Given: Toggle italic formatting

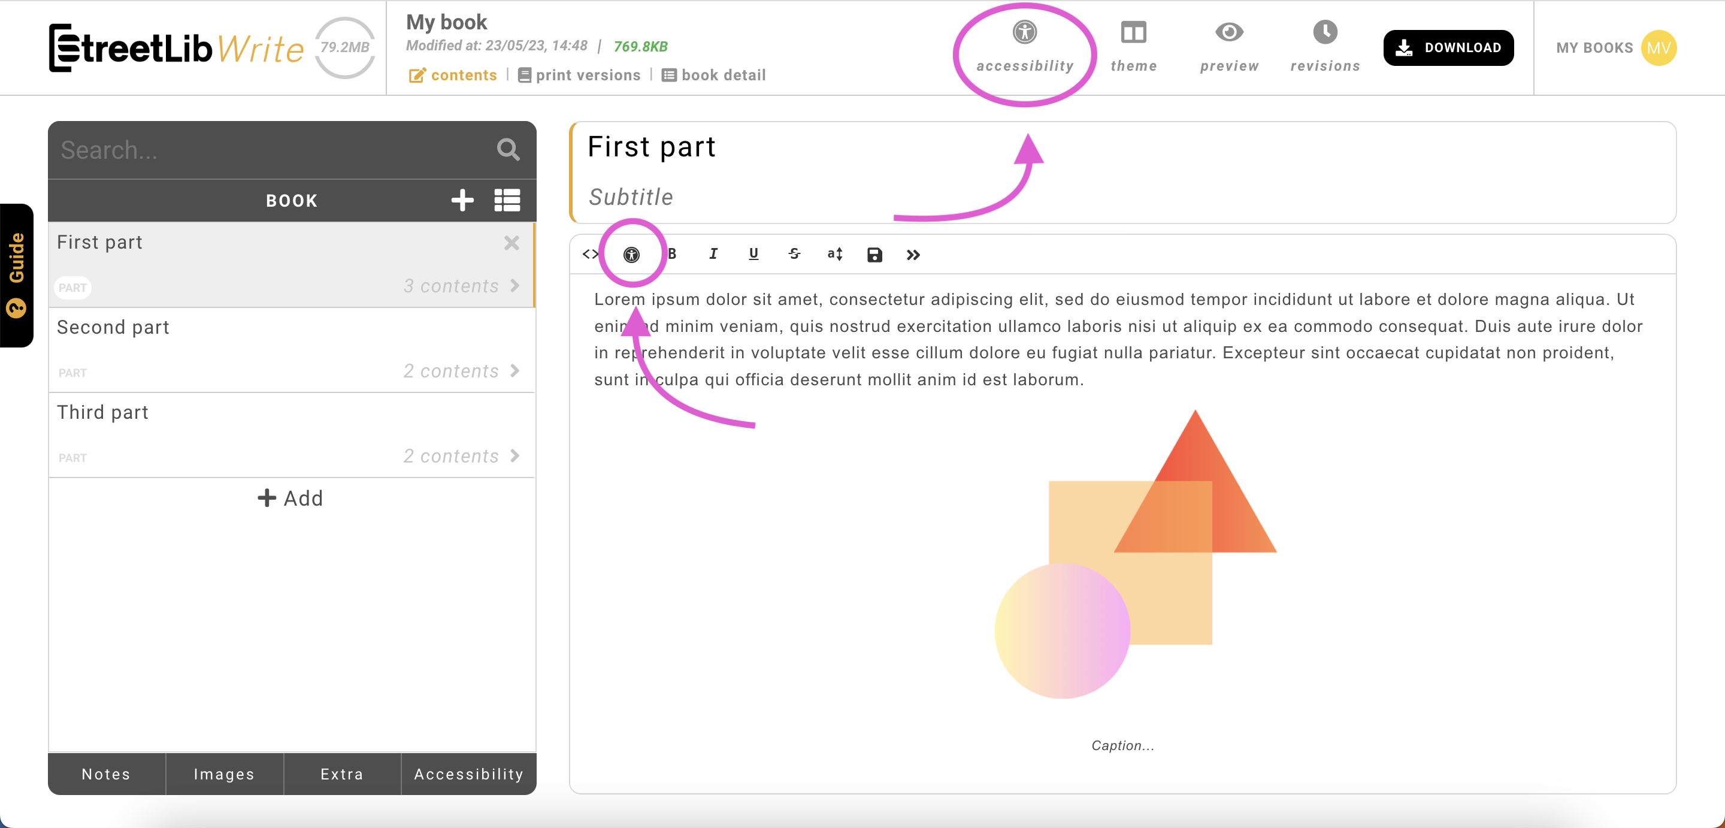Looking at the screenshot, I should point(713,255).
